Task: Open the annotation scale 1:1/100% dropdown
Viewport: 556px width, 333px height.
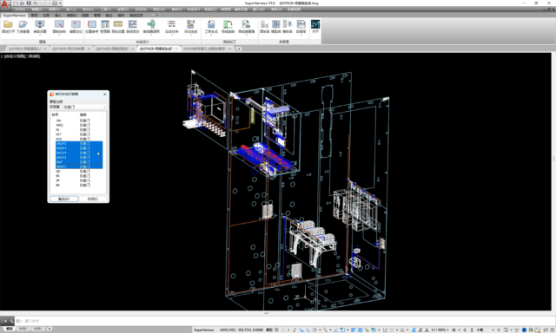Action: pyautogui.click(x=440, y=330)
